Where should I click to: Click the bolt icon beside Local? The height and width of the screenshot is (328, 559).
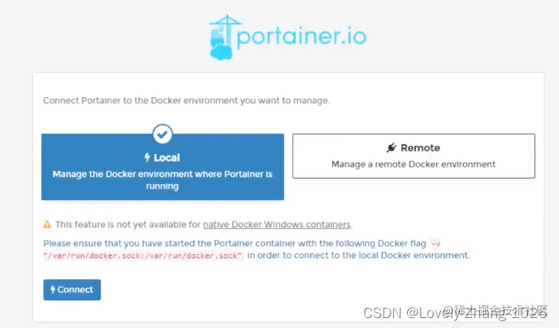point(147,158)
